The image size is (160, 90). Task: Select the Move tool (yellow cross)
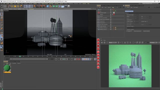[12, 6]
